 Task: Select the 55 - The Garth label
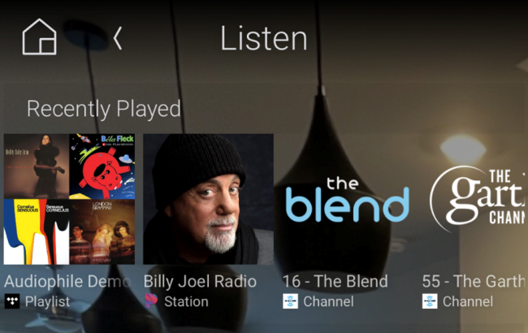(x=474, y=282)
